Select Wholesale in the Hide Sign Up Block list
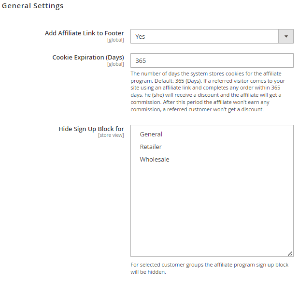The width and height of the screenshot is (299, 283). 155,160
